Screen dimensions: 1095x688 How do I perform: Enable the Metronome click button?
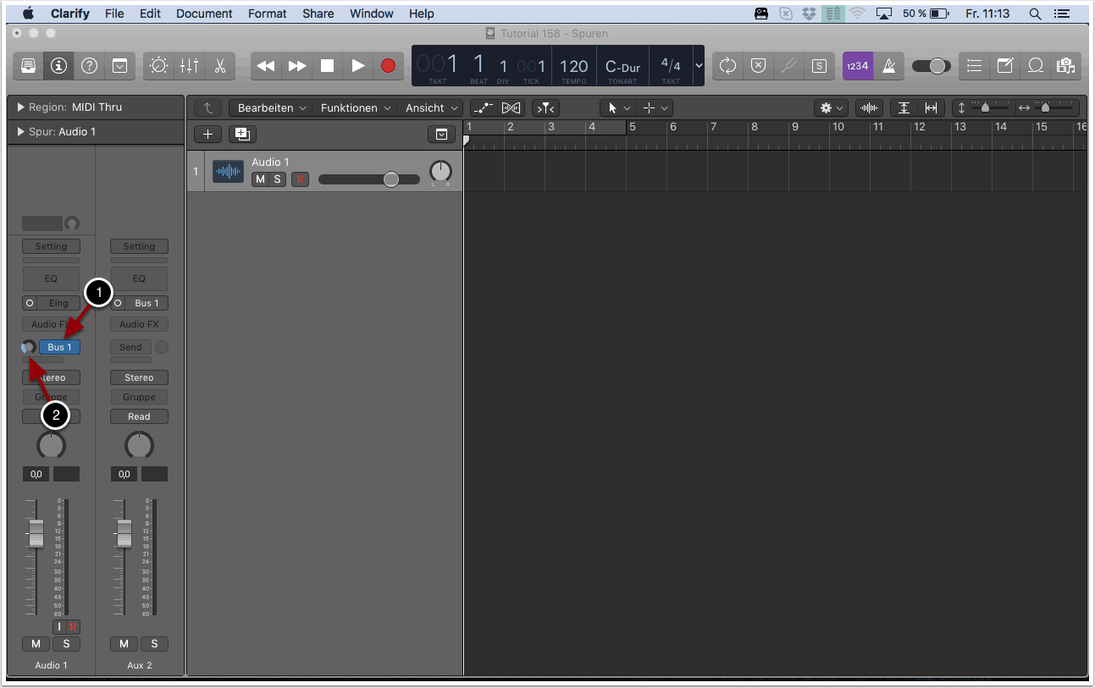click(888, 66)
